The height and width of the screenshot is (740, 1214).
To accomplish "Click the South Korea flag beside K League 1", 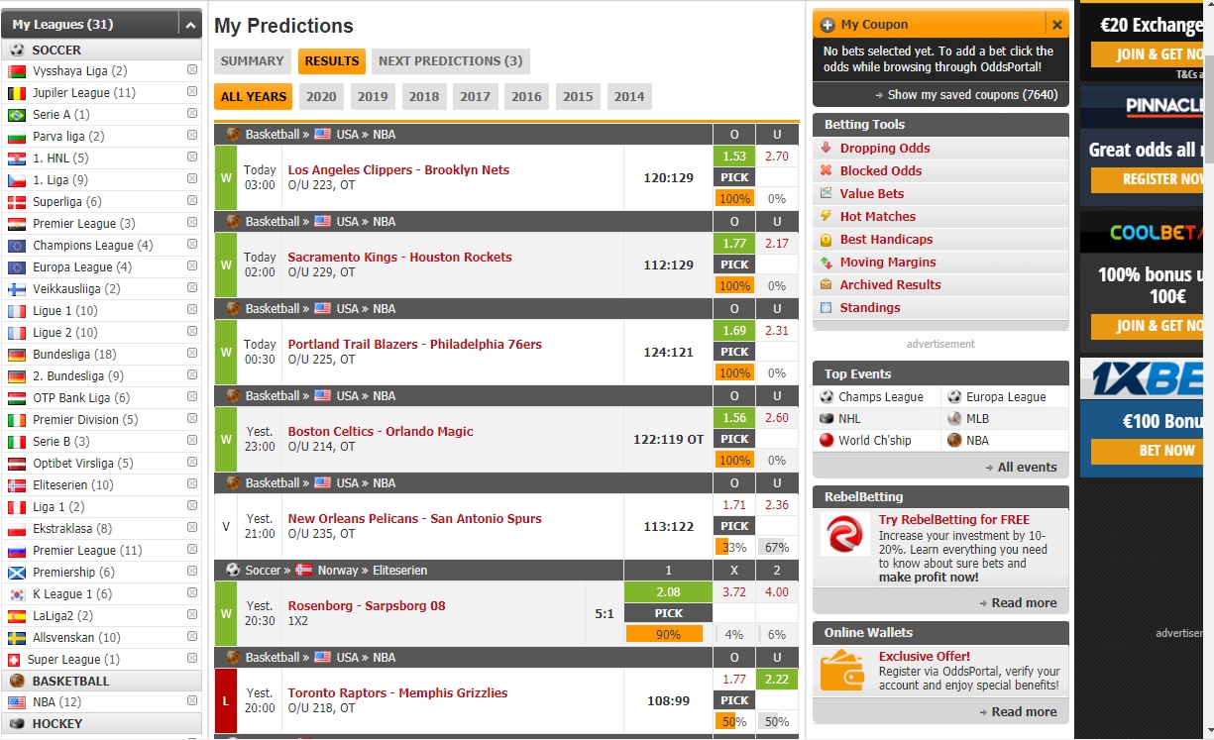I will (16, 594).
